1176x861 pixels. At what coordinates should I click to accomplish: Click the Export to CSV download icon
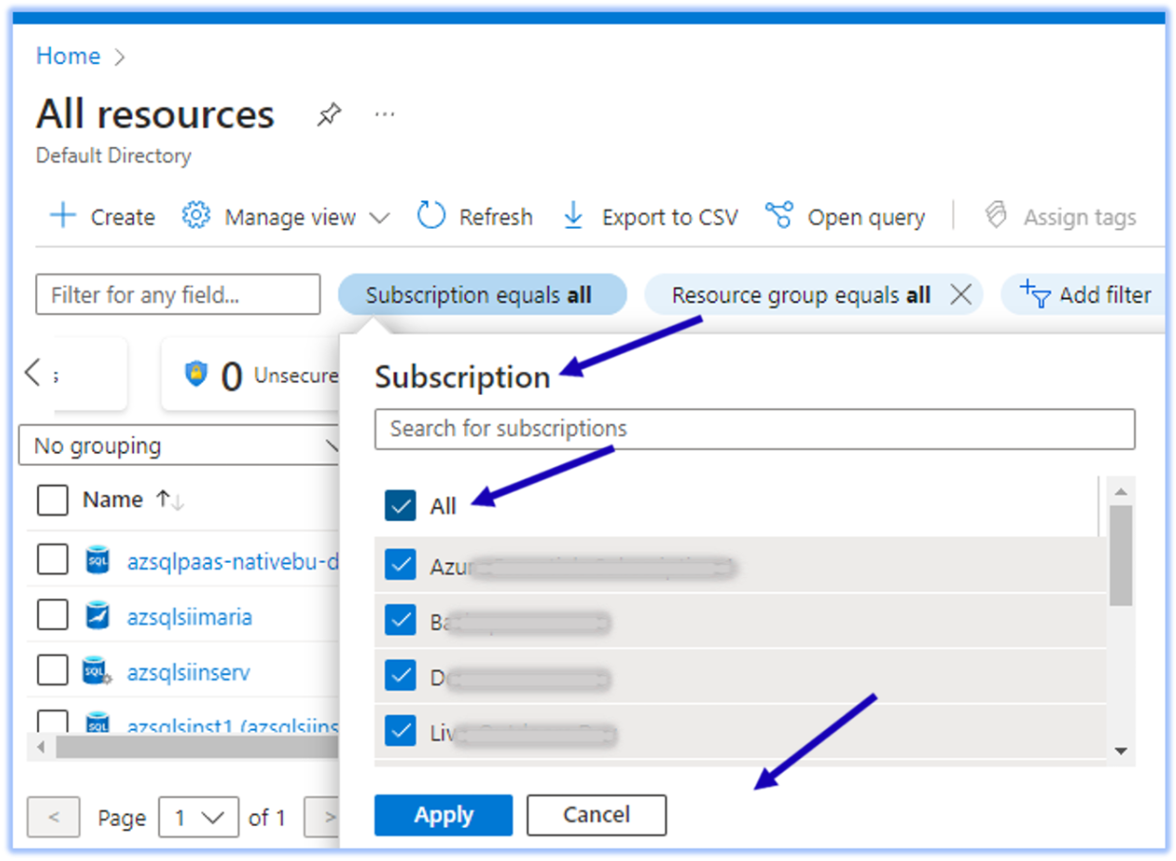pos(573,215)
